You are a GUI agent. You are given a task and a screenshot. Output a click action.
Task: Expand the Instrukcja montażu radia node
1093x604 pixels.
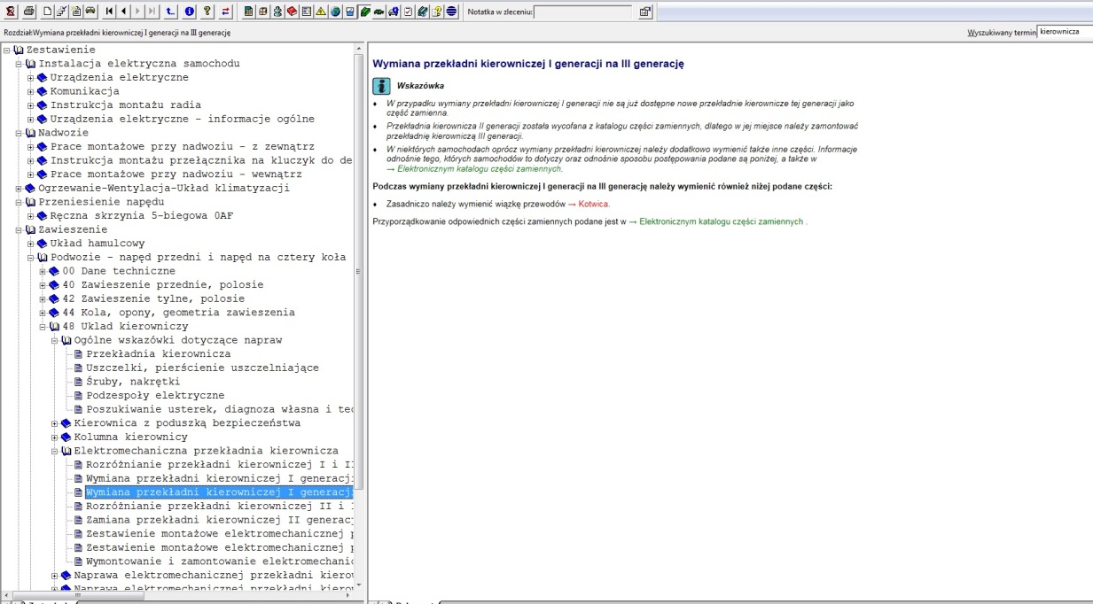click(x=30, y=105)
